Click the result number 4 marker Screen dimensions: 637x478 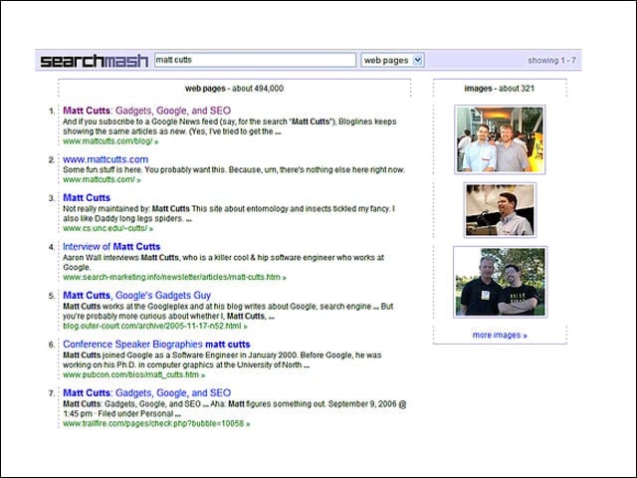click(52, 247)
